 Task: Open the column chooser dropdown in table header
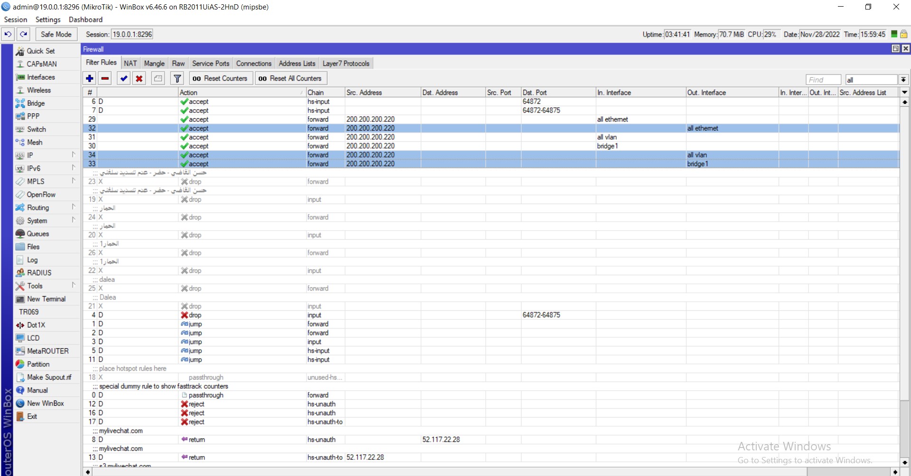tap(904, 93)
